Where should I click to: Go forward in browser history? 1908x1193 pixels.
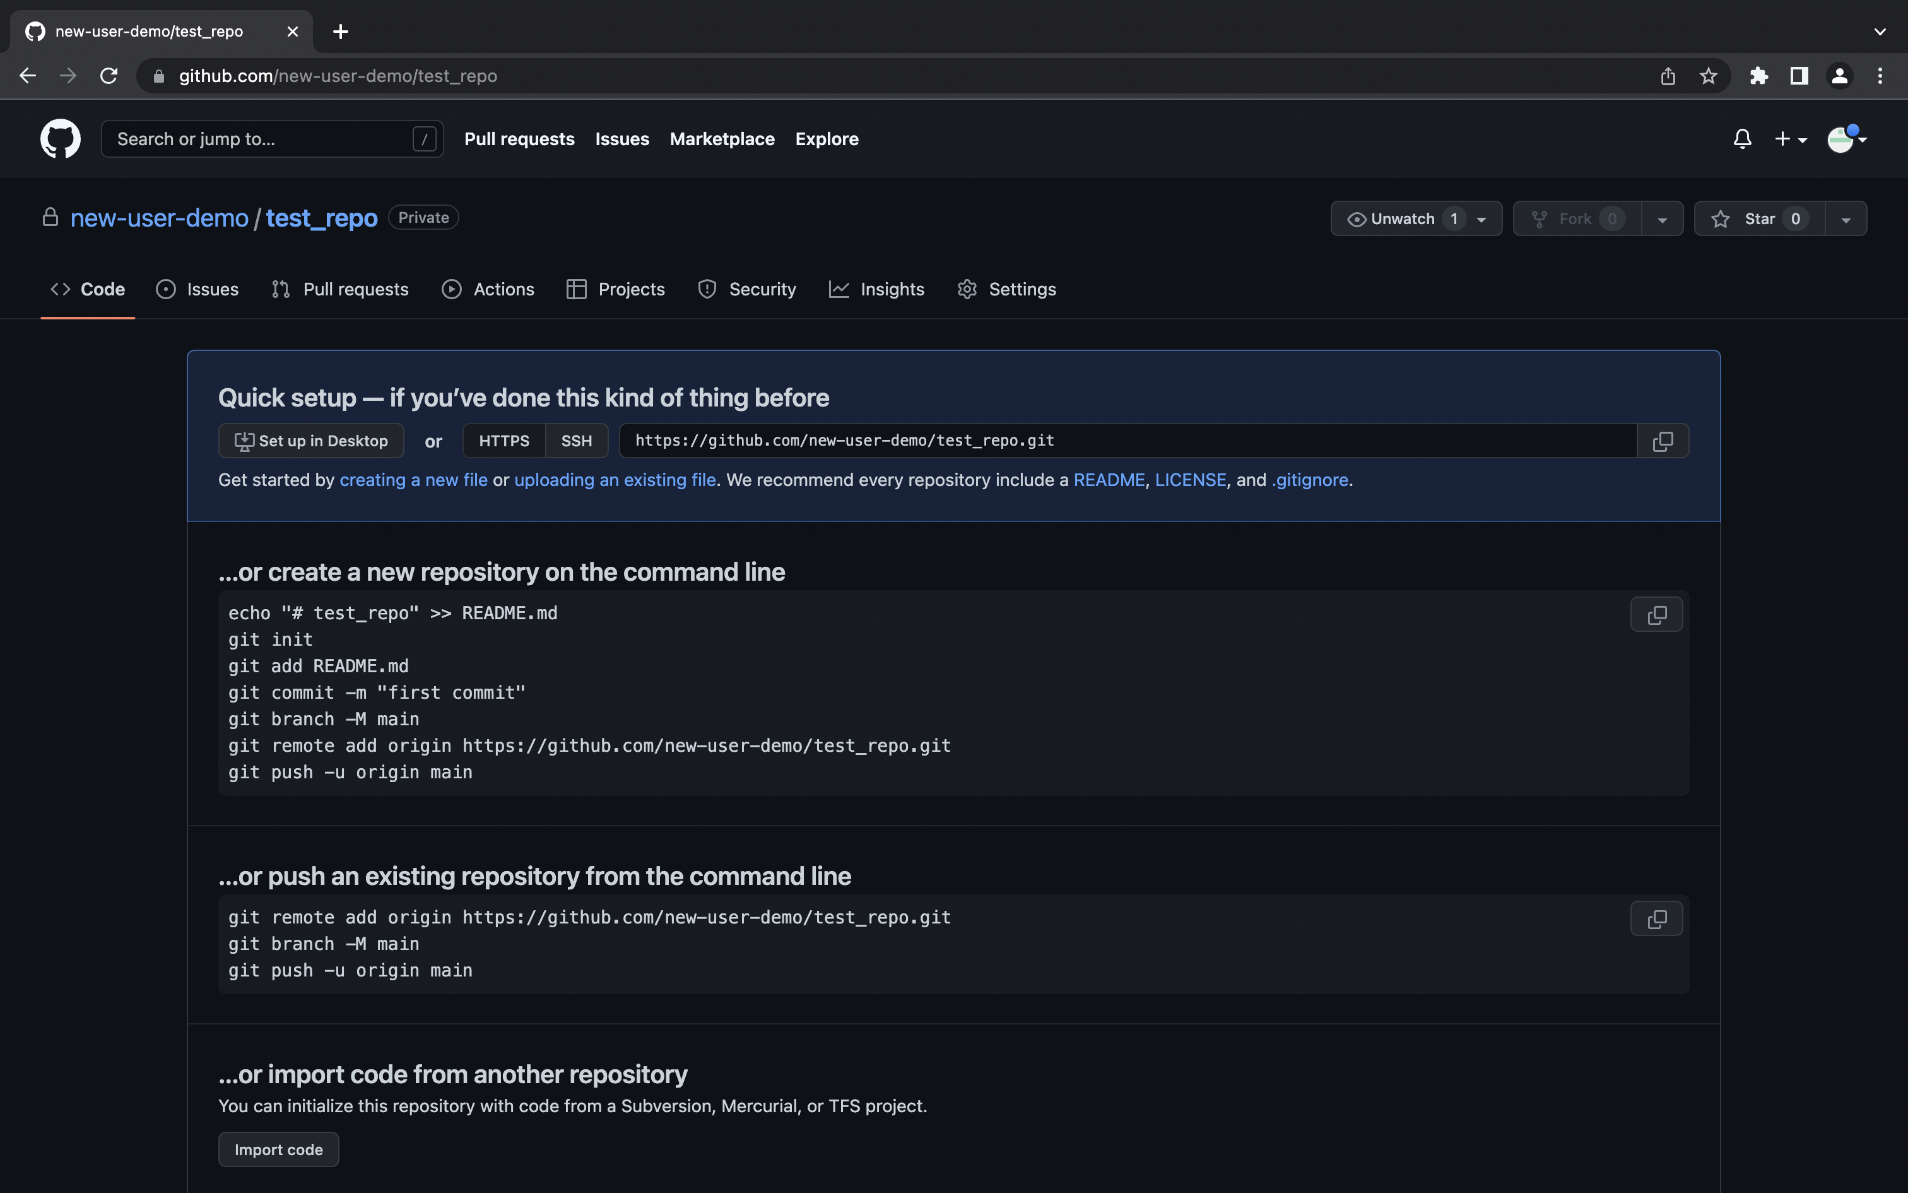[x=69, y=76]
